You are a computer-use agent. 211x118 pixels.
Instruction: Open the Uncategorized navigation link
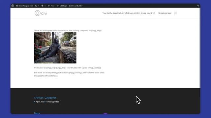point(165,13)
